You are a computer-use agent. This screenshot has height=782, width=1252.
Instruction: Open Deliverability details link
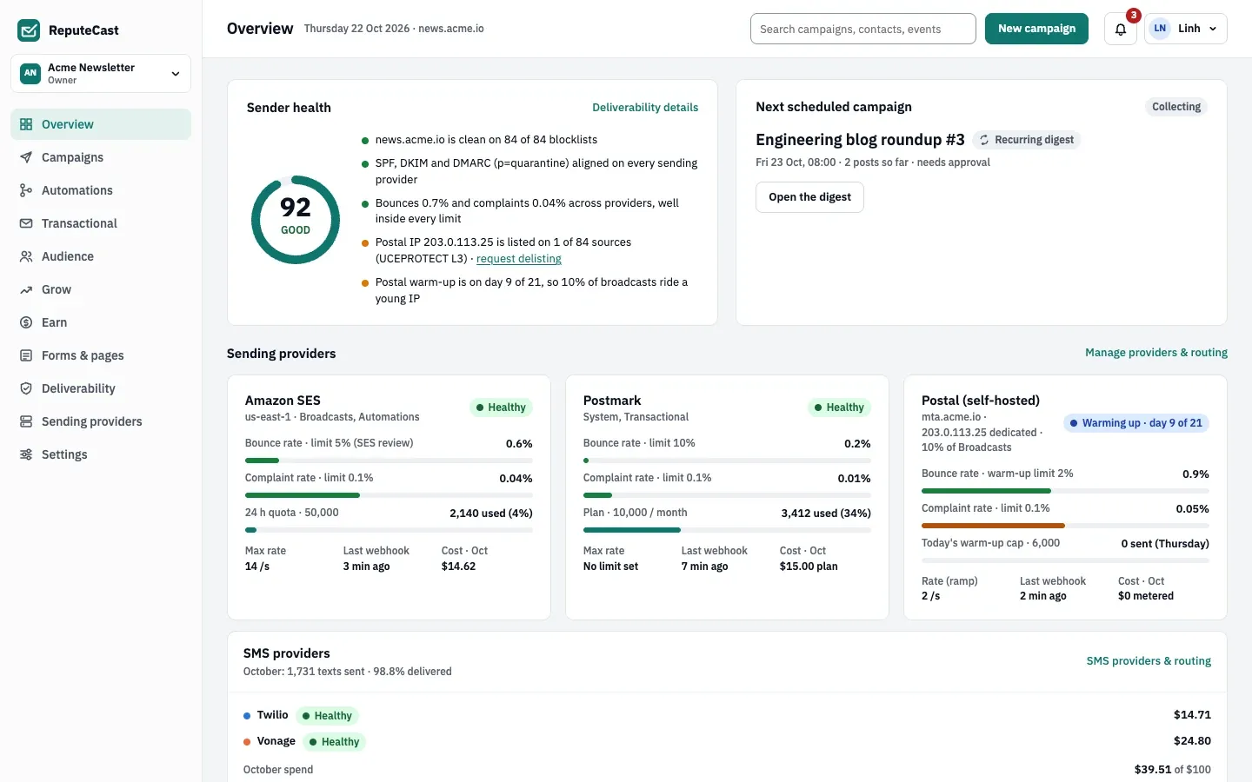(x=645, y=108)
